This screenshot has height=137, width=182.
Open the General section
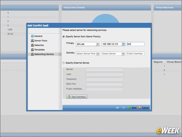click(38, 36)
